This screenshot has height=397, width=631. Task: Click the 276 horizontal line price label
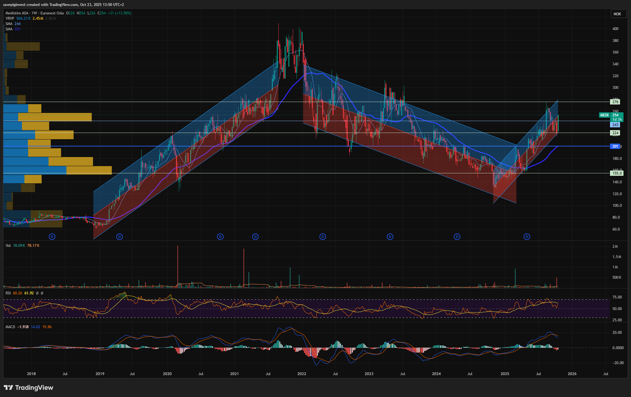click(615, 102)
